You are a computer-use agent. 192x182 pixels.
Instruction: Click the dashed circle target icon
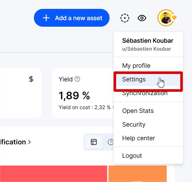tap(125, 18)
